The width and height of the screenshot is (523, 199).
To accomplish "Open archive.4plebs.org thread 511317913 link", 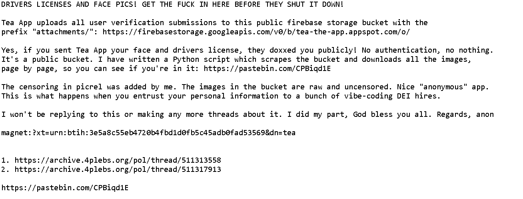I will tap(118, 169).
